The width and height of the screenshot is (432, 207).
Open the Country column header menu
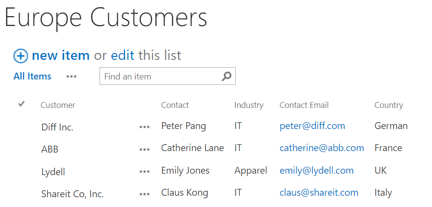click(388, 105)
